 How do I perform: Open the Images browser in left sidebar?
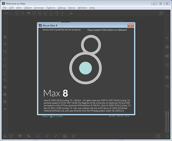[5, 73]
